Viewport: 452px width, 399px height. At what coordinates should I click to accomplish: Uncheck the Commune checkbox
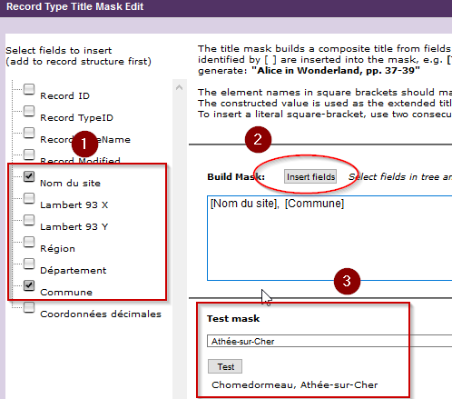pos(29,285)
